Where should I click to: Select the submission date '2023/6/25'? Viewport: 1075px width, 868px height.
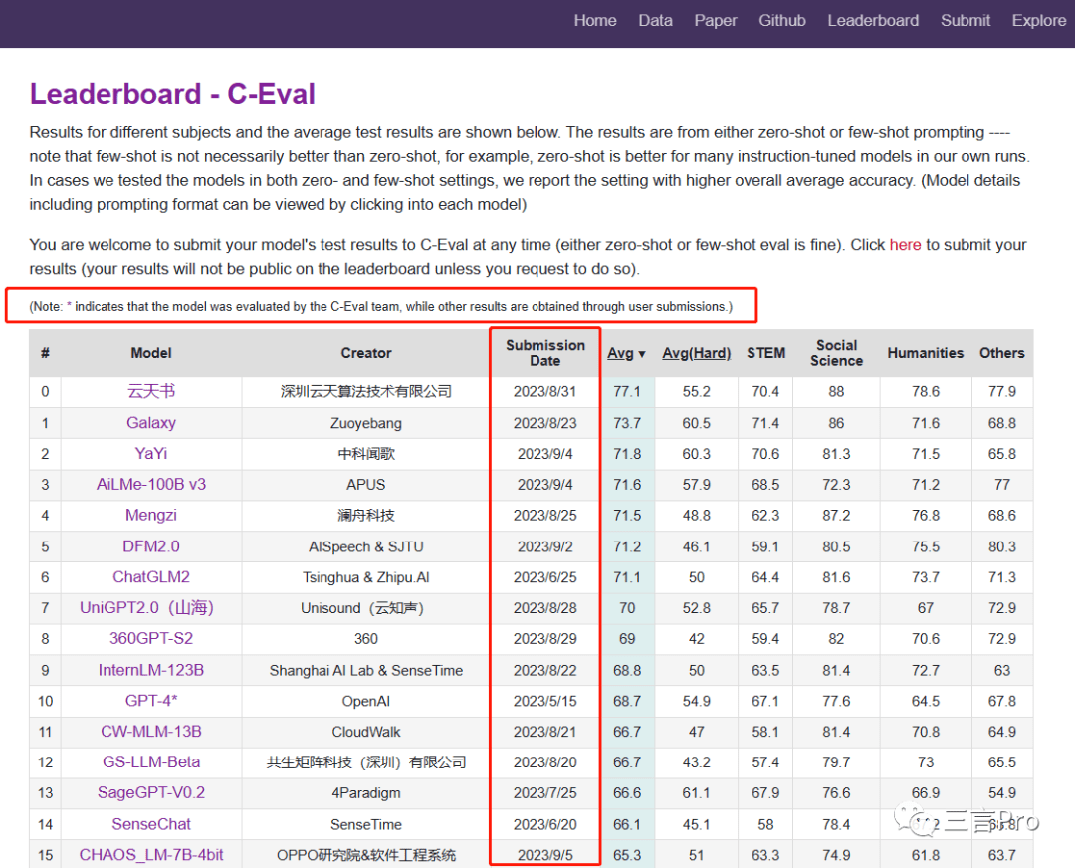coord(545,577)
